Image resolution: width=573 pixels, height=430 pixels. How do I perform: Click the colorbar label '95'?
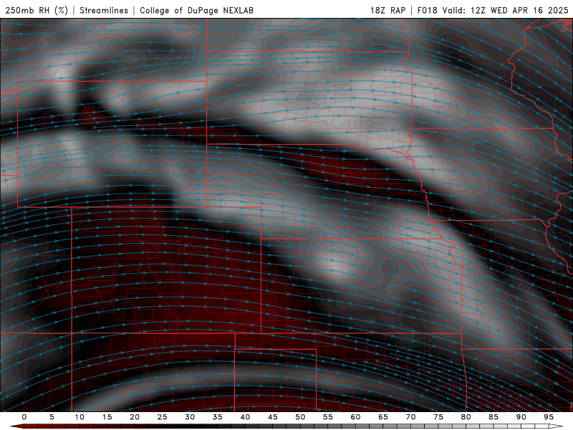pos(549,417)
